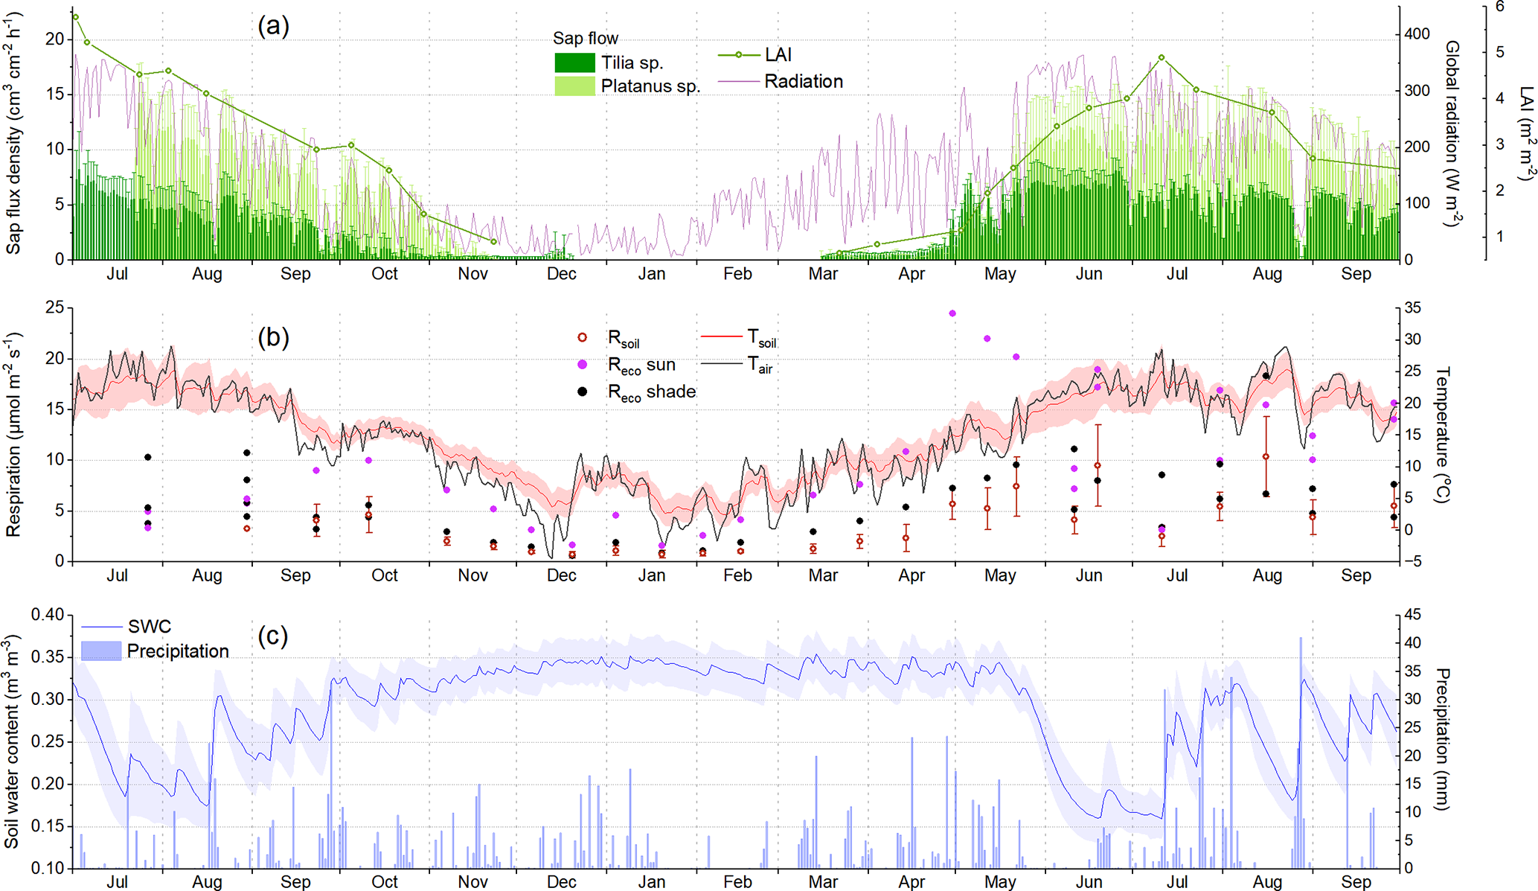Screen dimensions: 1538x891
Task: Click the black Reco shade legend dot
Action: click(582, 392)
